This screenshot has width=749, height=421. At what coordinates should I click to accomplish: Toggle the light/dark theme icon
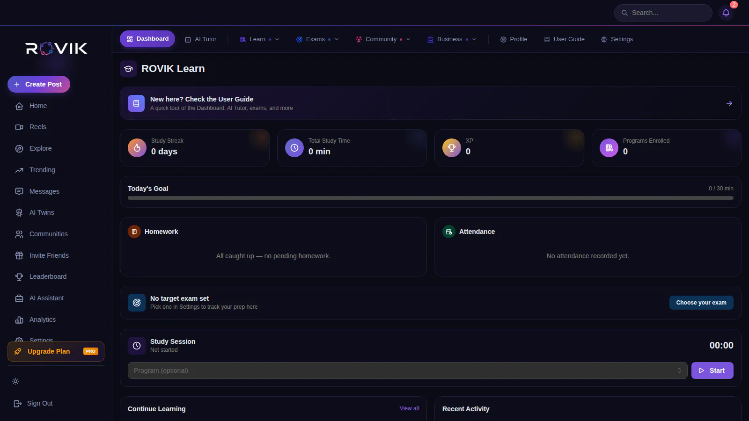coord(15,381)
